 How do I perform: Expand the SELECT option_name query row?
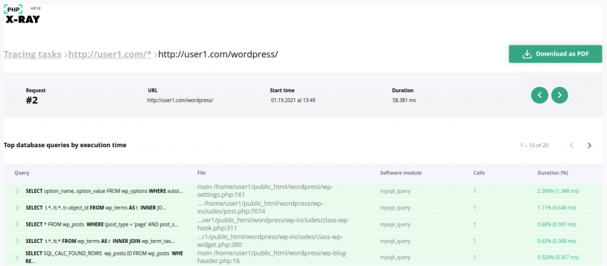[x=17, y=191]
